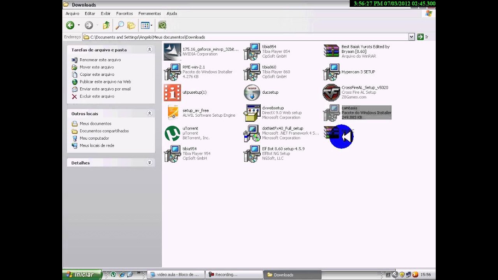Switch to Recording taskbar button
498x280 pixels.
click(233, 275)
